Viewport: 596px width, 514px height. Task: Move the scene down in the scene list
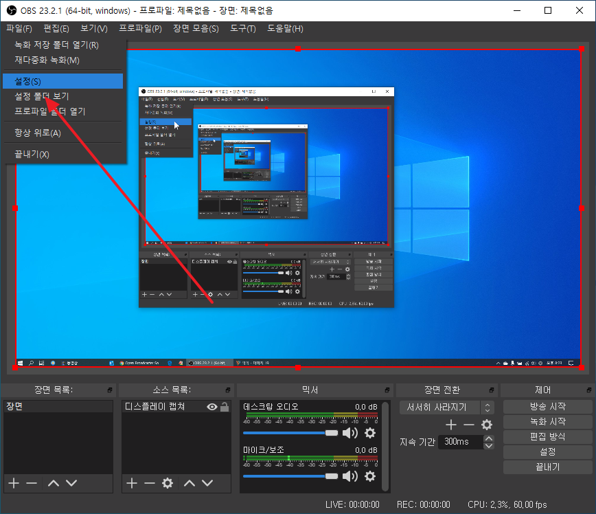[x=71, y=483]
